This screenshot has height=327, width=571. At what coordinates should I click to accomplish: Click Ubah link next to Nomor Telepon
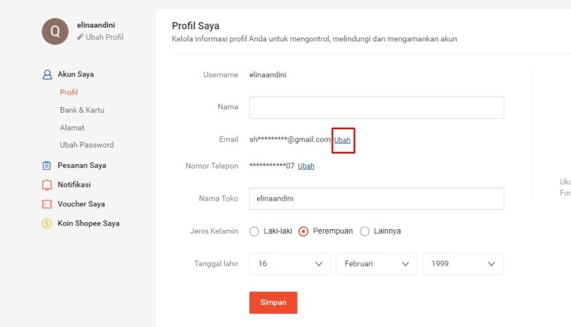[306, 166]
